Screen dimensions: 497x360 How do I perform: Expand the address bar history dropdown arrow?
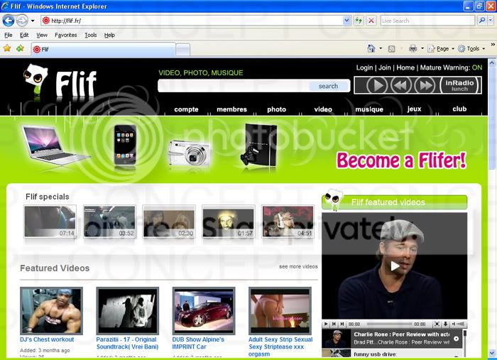pyautogui.click(x=346, y=21)
